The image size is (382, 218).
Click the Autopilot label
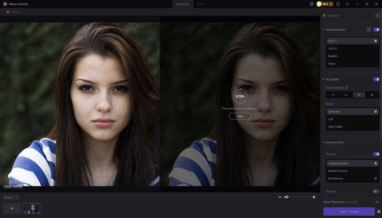[x=333, y=16]
